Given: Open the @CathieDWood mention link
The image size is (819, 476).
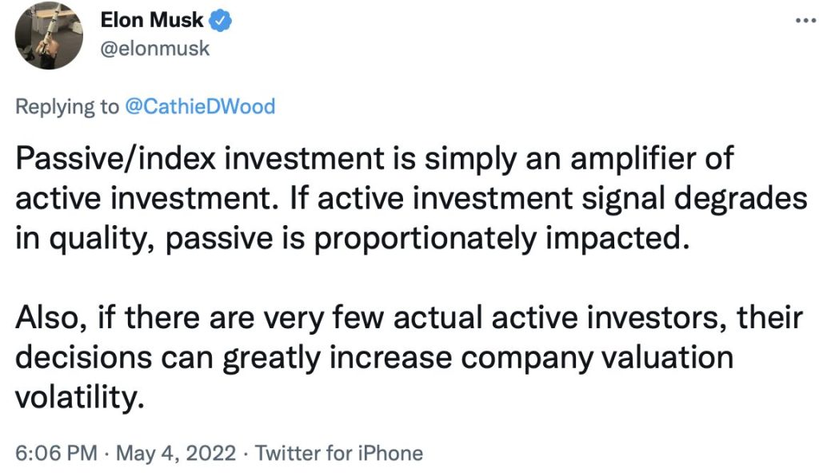Looking at the screenshot, I should [200, 106].
